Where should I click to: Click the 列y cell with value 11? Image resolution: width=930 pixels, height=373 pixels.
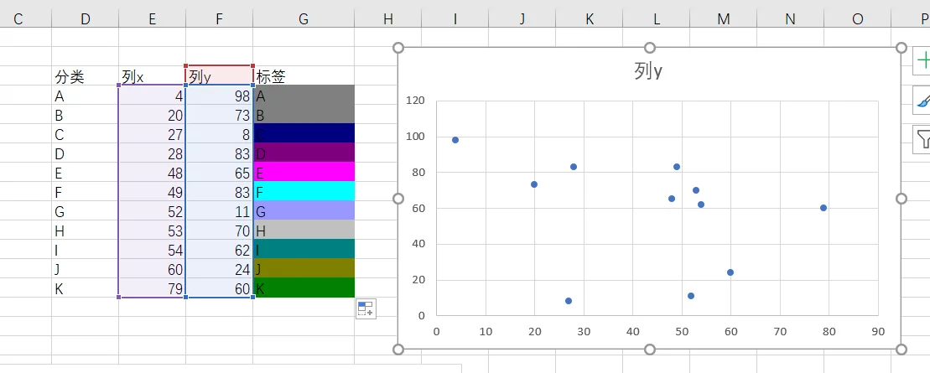tap(219, 210)
